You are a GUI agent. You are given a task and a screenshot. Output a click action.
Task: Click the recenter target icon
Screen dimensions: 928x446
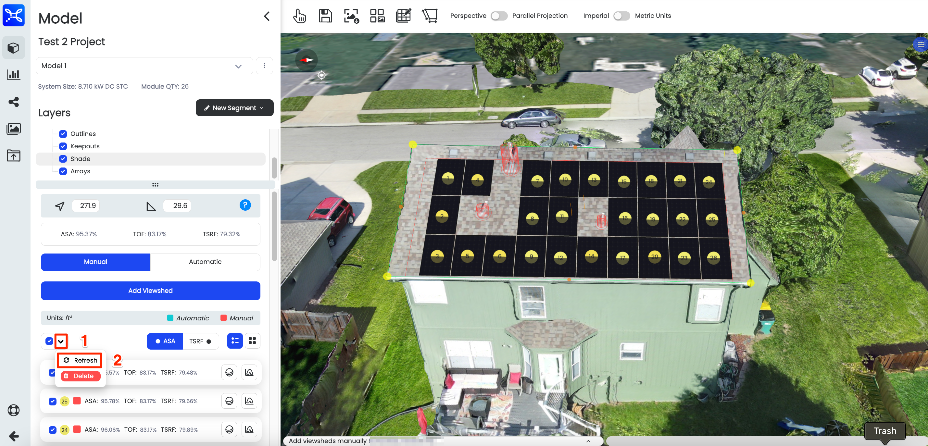(321, 75)
